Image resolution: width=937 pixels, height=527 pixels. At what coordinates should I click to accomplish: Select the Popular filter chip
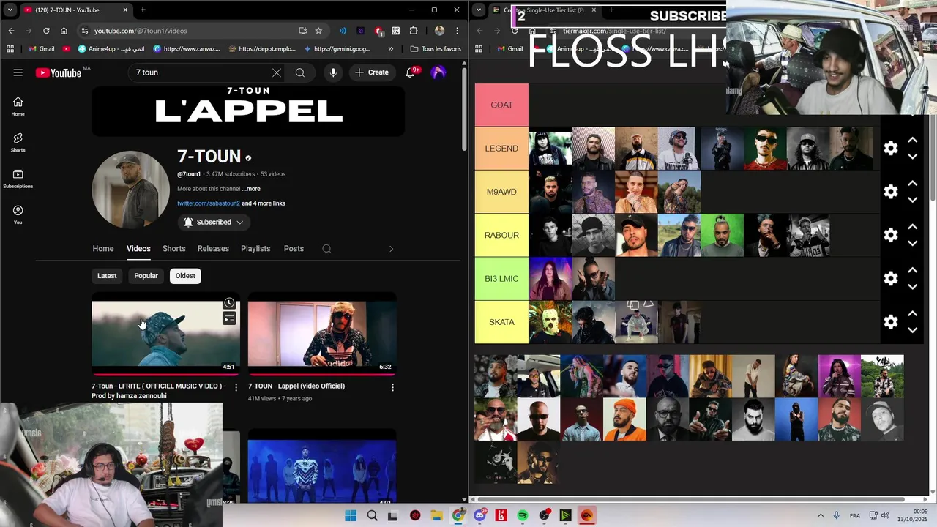[x=146, y=276]
